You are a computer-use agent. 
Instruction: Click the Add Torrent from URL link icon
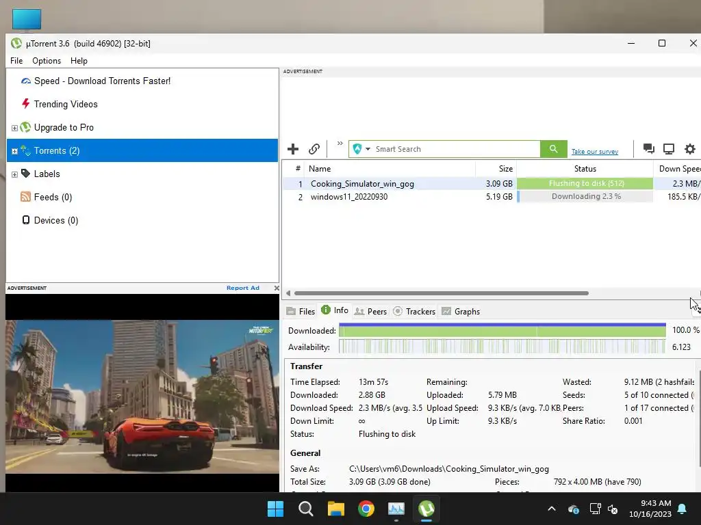pyautogui.click(x=314, y=148)
